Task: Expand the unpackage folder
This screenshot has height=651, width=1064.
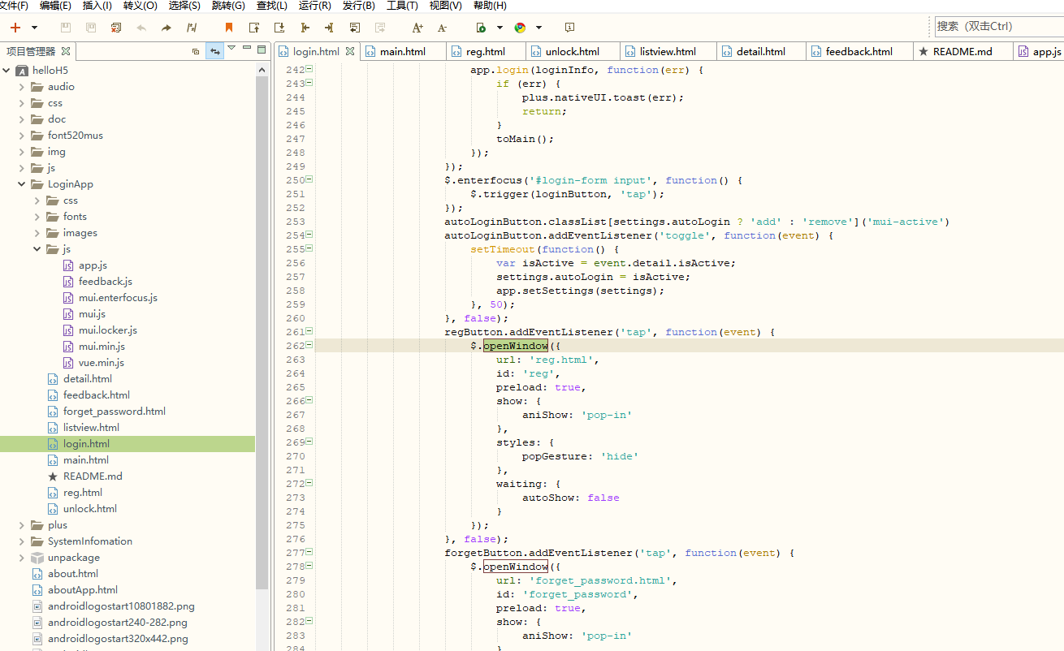Action: tap(22, 558)
